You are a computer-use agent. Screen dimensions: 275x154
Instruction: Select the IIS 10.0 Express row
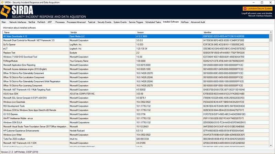136,114
